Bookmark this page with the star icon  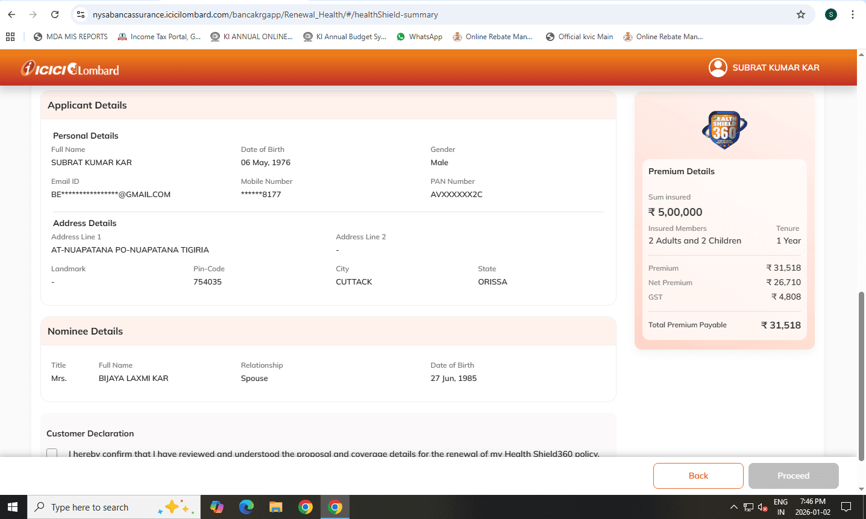tap(801, 14)
